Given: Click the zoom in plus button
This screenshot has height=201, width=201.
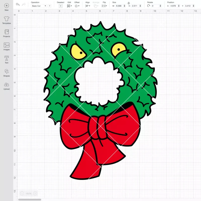Looking at the screenshot, I should [x=35, y=193].
